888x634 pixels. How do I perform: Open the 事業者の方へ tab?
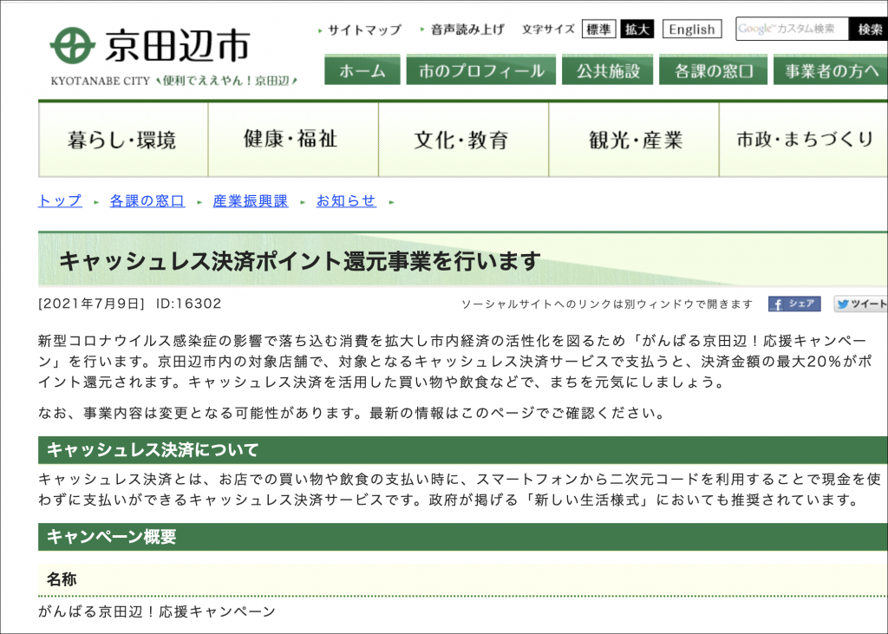(831, 71)
